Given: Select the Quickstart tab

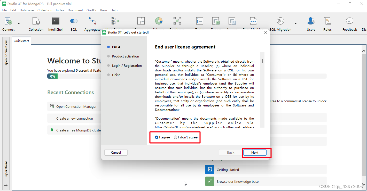Looking at the screenshot, I should [21, 41].
